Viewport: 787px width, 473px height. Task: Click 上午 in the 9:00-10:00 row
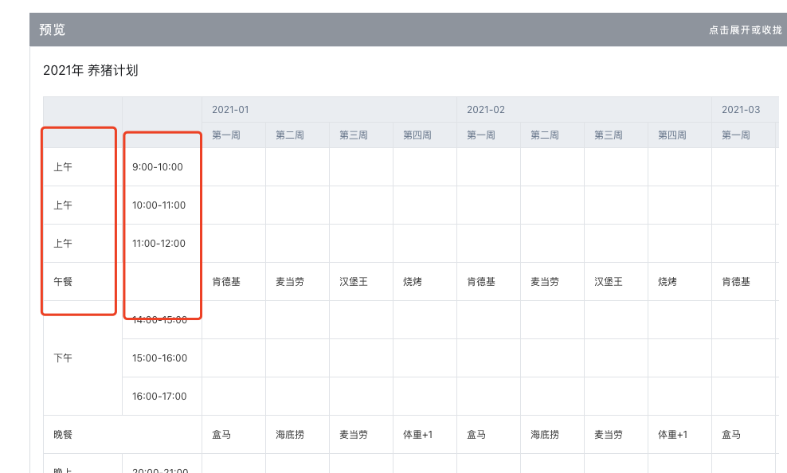pyautogui.click(x=63, y=167)
